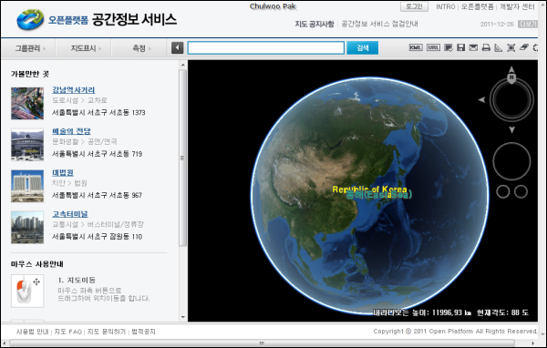
Task: Open the 개발자 센터 header link
Action: point(517,6)
